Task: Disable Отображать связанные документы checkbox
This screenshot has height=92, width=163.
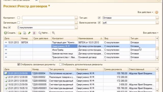Action: coord(19,64)
